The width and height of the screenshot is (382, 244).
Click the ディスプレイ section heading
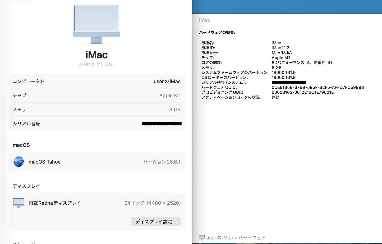point(26,186)
